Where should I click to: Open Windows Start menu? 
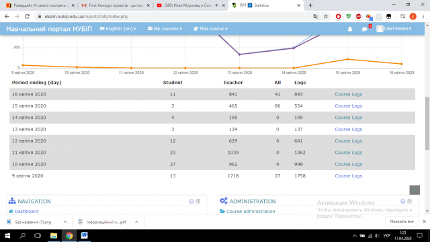coord(7,236)
